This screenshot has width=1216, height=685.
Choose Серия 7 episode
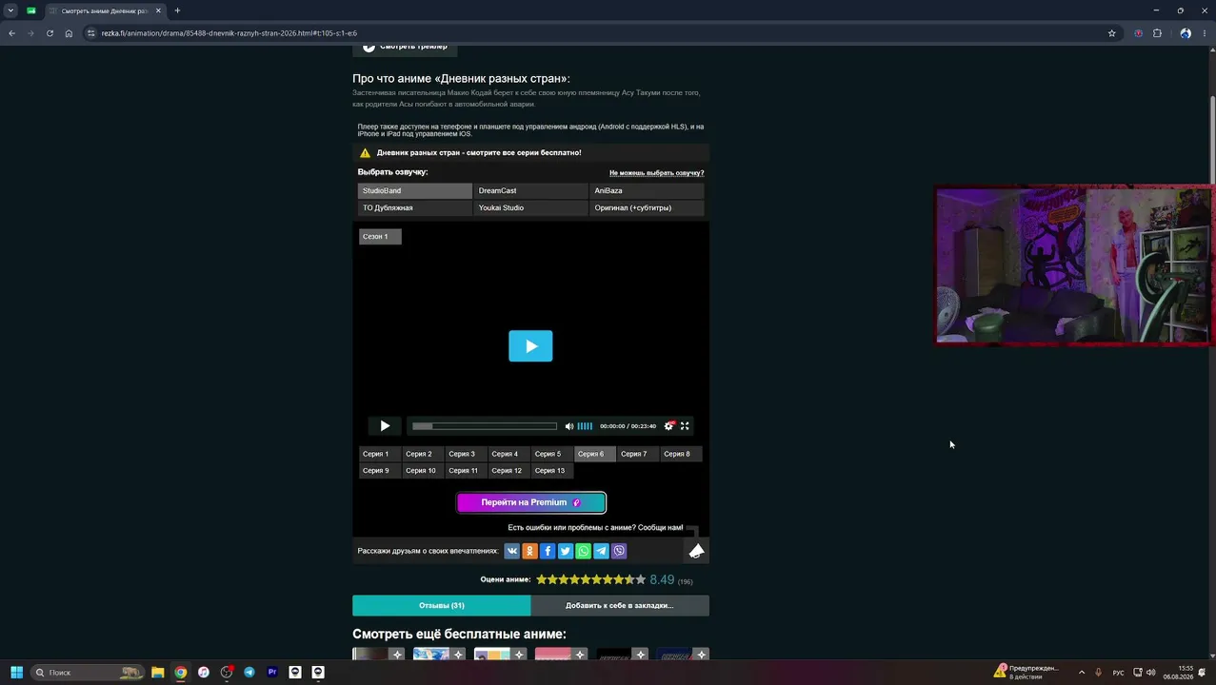(x=638, y=454)
